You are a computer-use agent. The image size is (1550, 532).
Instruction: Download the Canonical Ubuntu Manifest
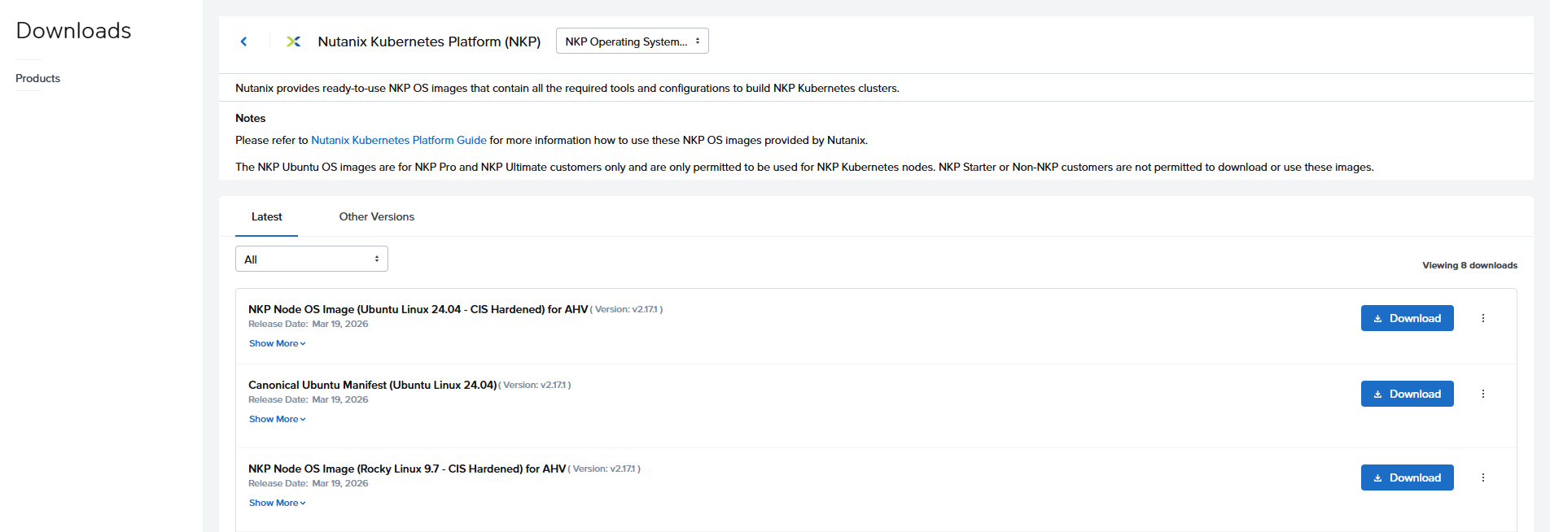point(1408,394)
